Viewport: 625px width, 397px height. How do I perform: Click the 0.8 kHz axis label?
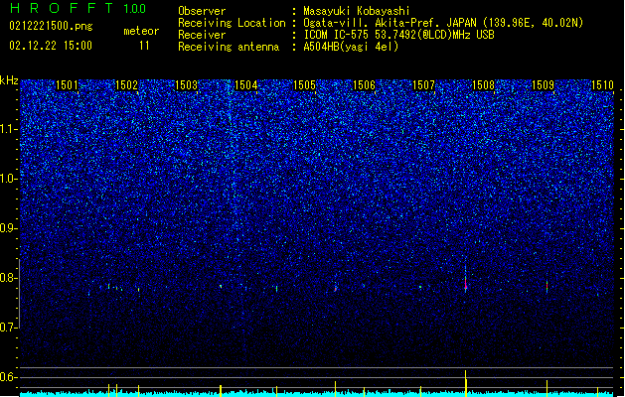click(x=8, y=278)
